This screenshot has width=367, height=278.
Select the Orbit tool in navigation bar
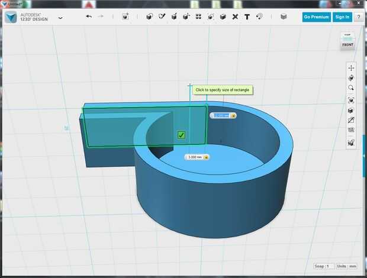coord(351,77)
